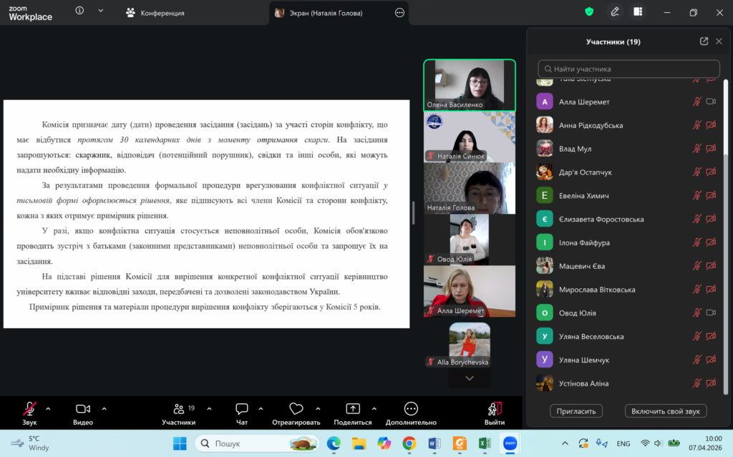Toggle the Участники participants panel
The width and height of the screenshot is (733, 457).
[x=179, y=409]
